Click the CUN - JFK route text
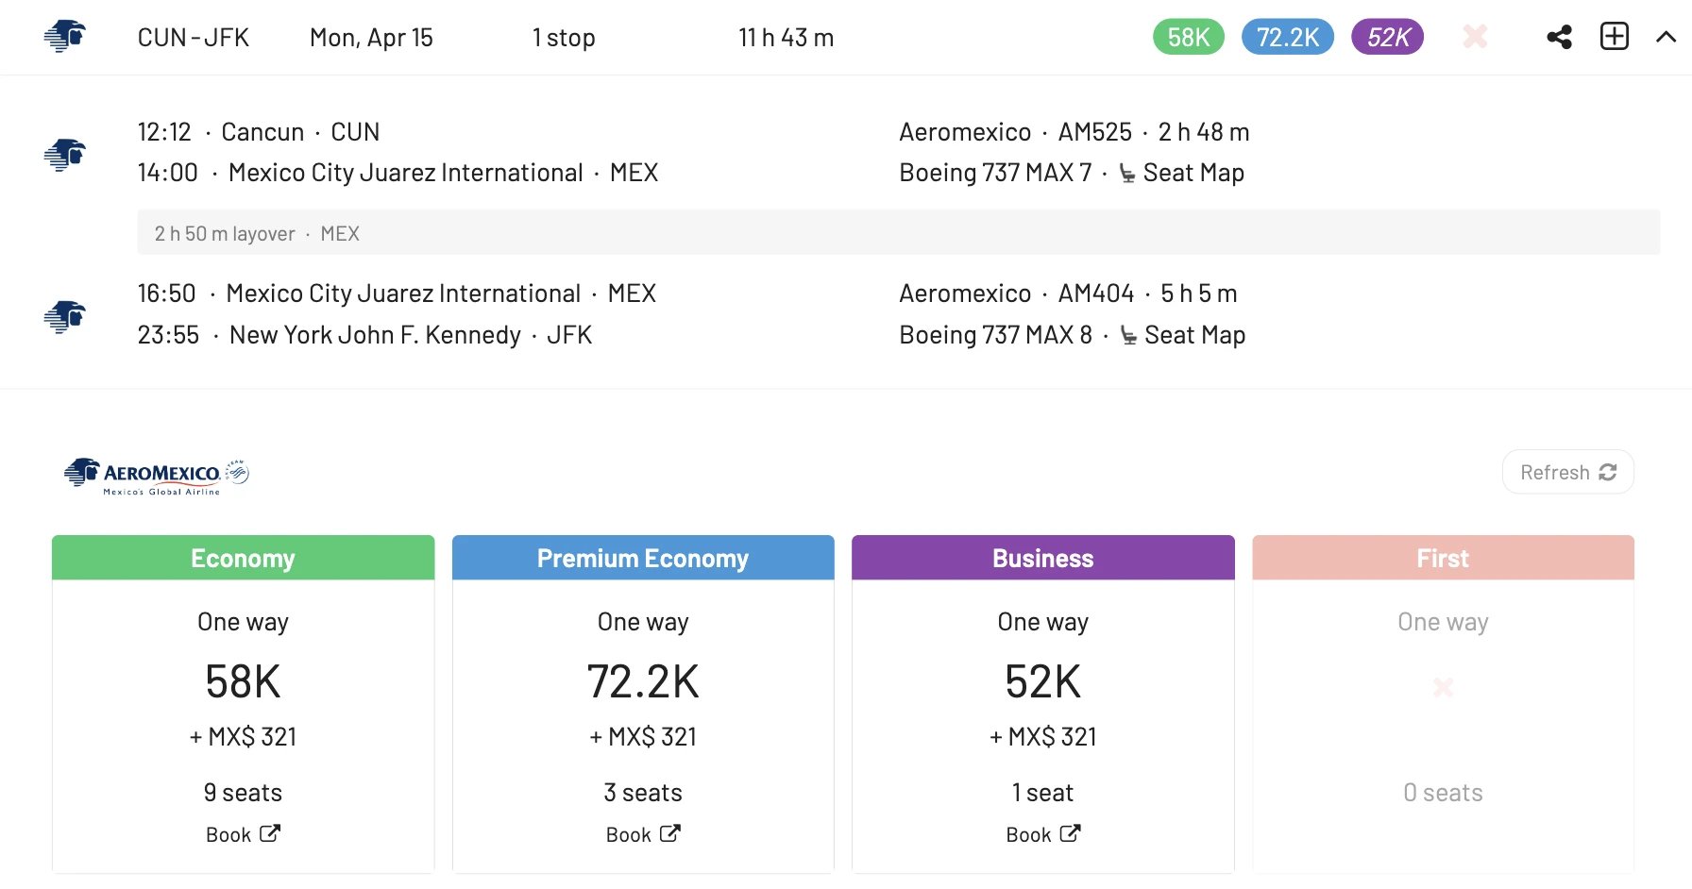This screenshot has width=1692, height=889. click(194, 38)
